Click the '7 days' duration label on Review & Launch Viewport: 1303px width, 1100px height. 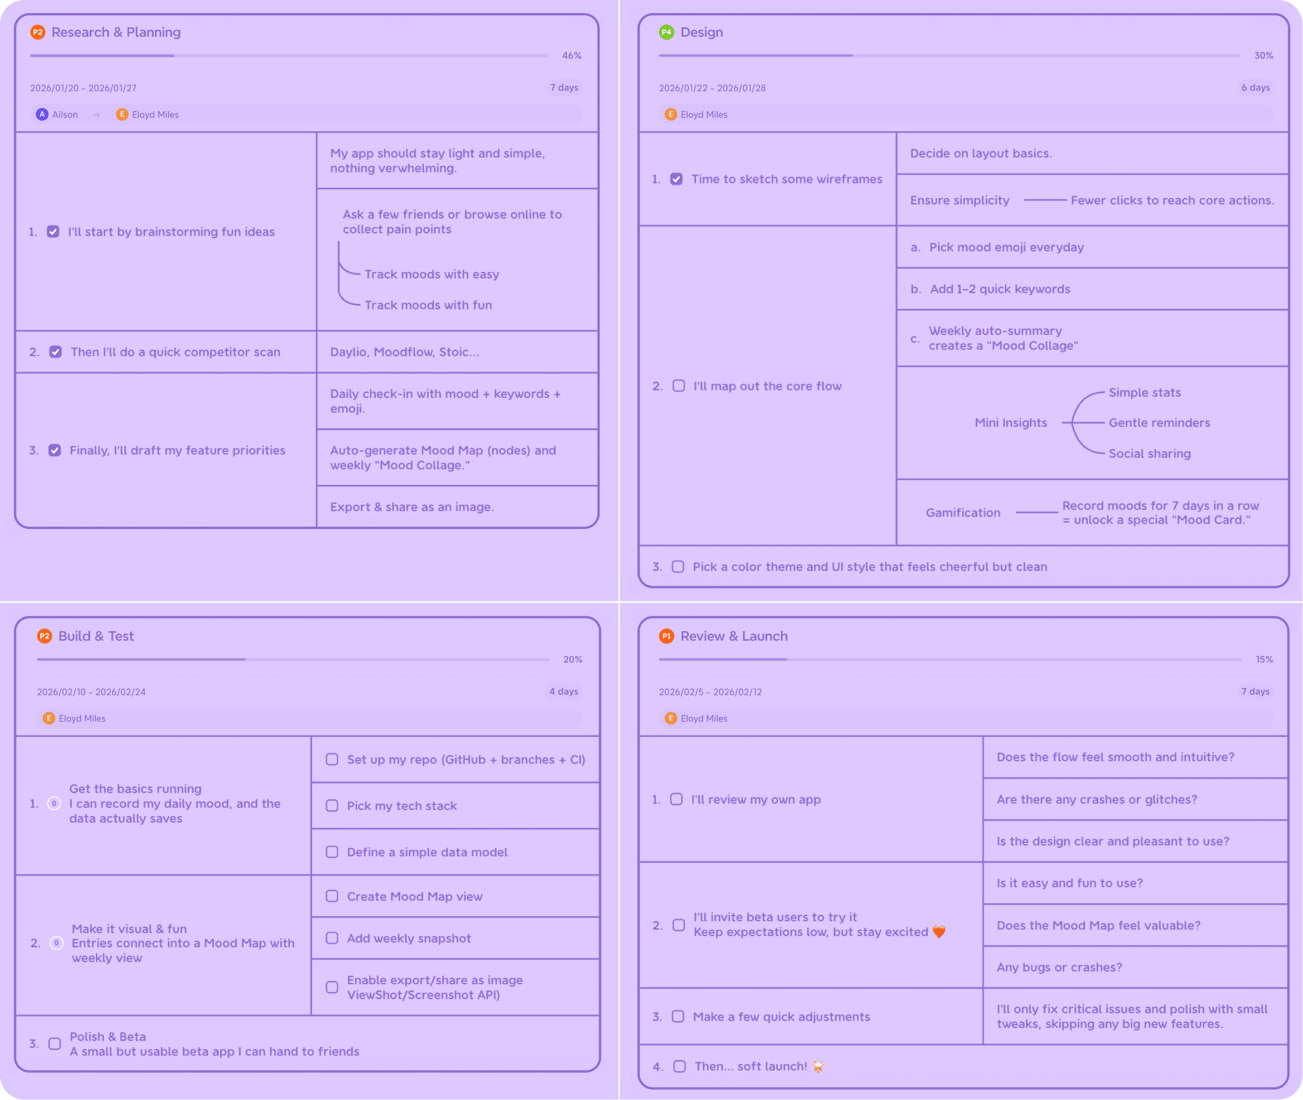point(1256,691)
